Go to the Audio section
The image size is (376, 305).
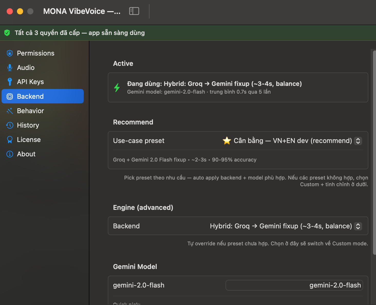tap(43, 68)
